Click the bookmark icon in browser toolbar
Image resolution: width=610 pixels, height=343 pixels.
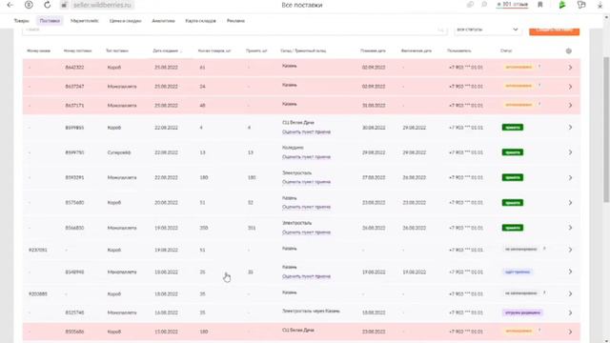(540, 5)
